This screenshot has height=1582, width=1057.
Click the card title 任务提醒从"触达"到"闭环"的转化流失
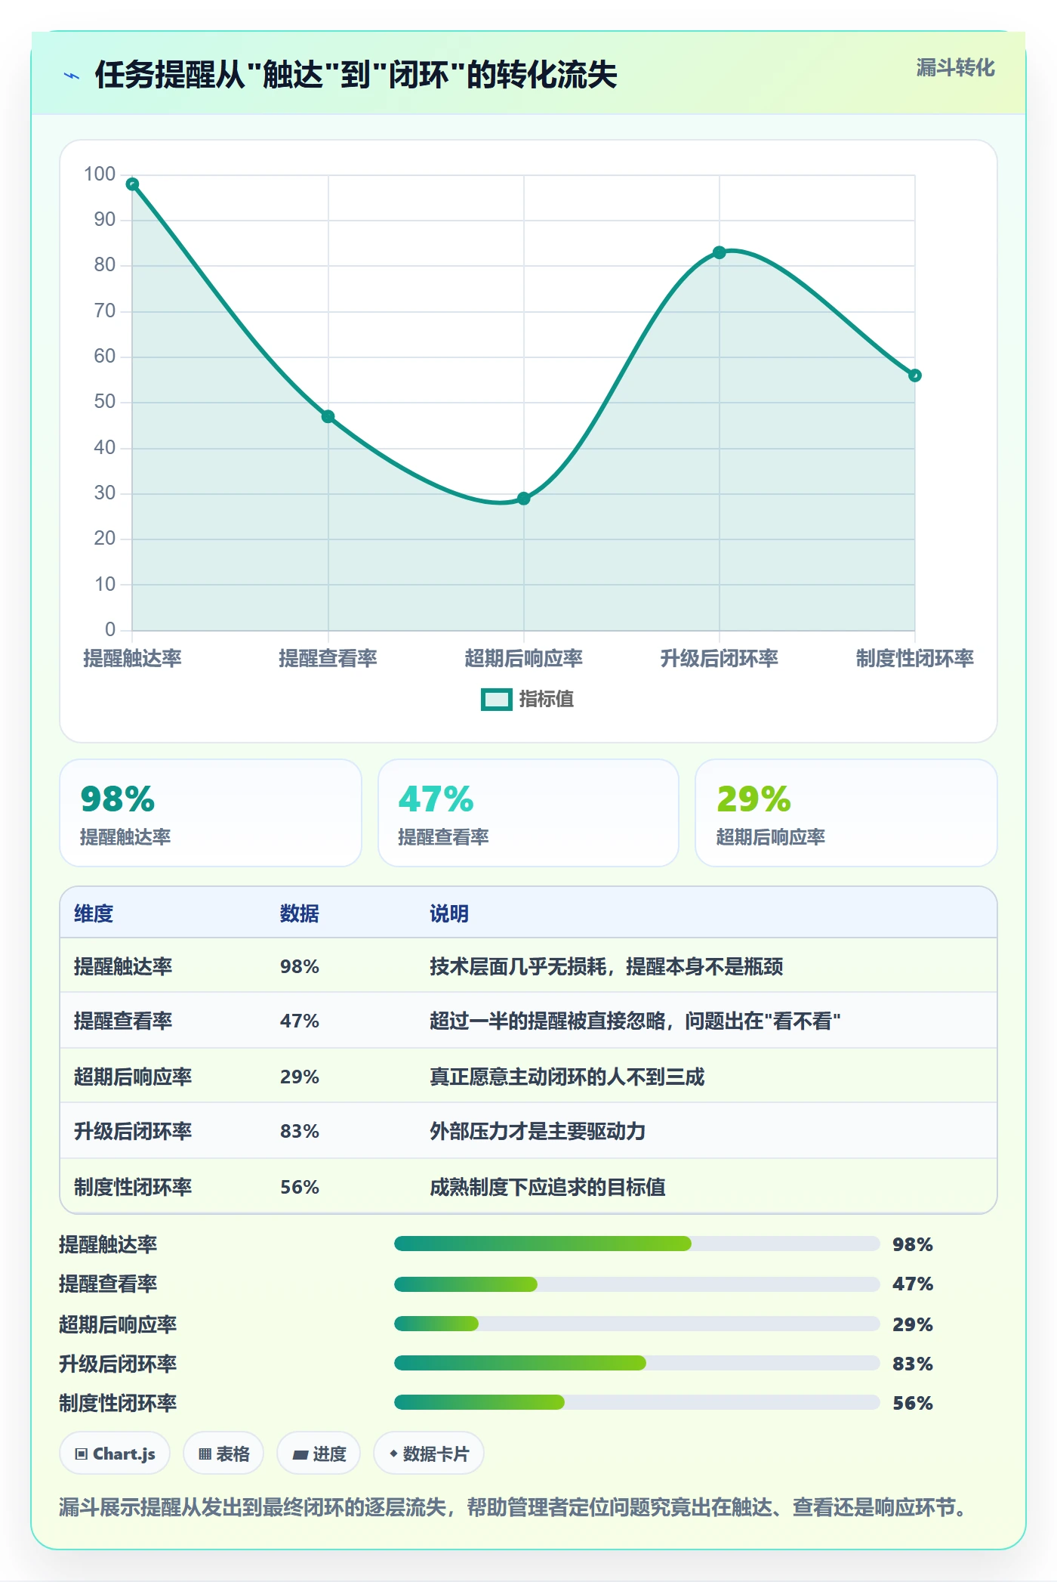(356, 75)
